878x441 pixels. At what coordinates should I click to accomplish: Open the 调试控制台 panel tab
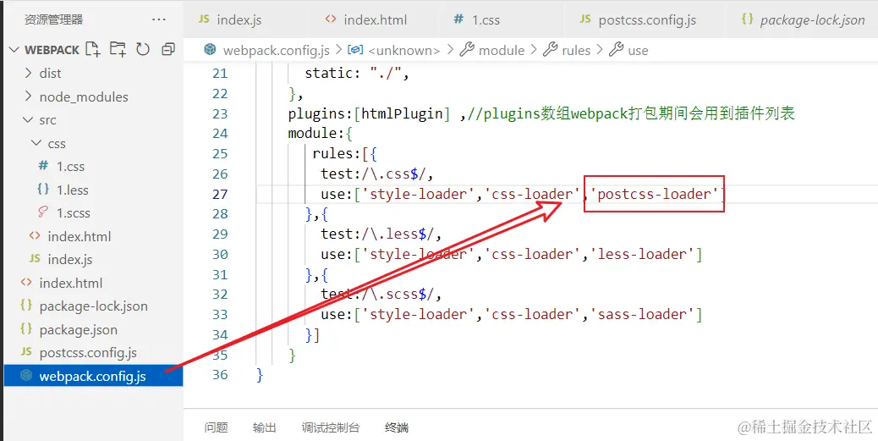point(331,427)
